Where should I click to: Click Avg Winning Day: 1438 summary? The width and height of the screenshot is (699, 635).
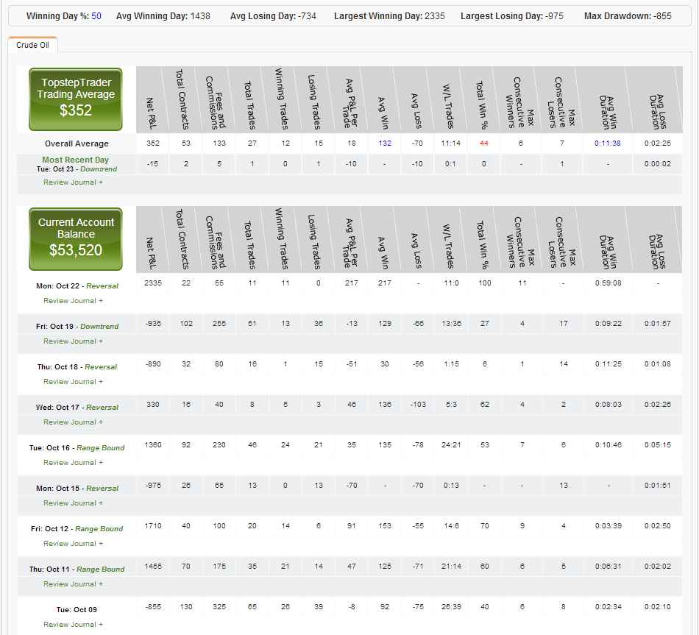point(163,16)
